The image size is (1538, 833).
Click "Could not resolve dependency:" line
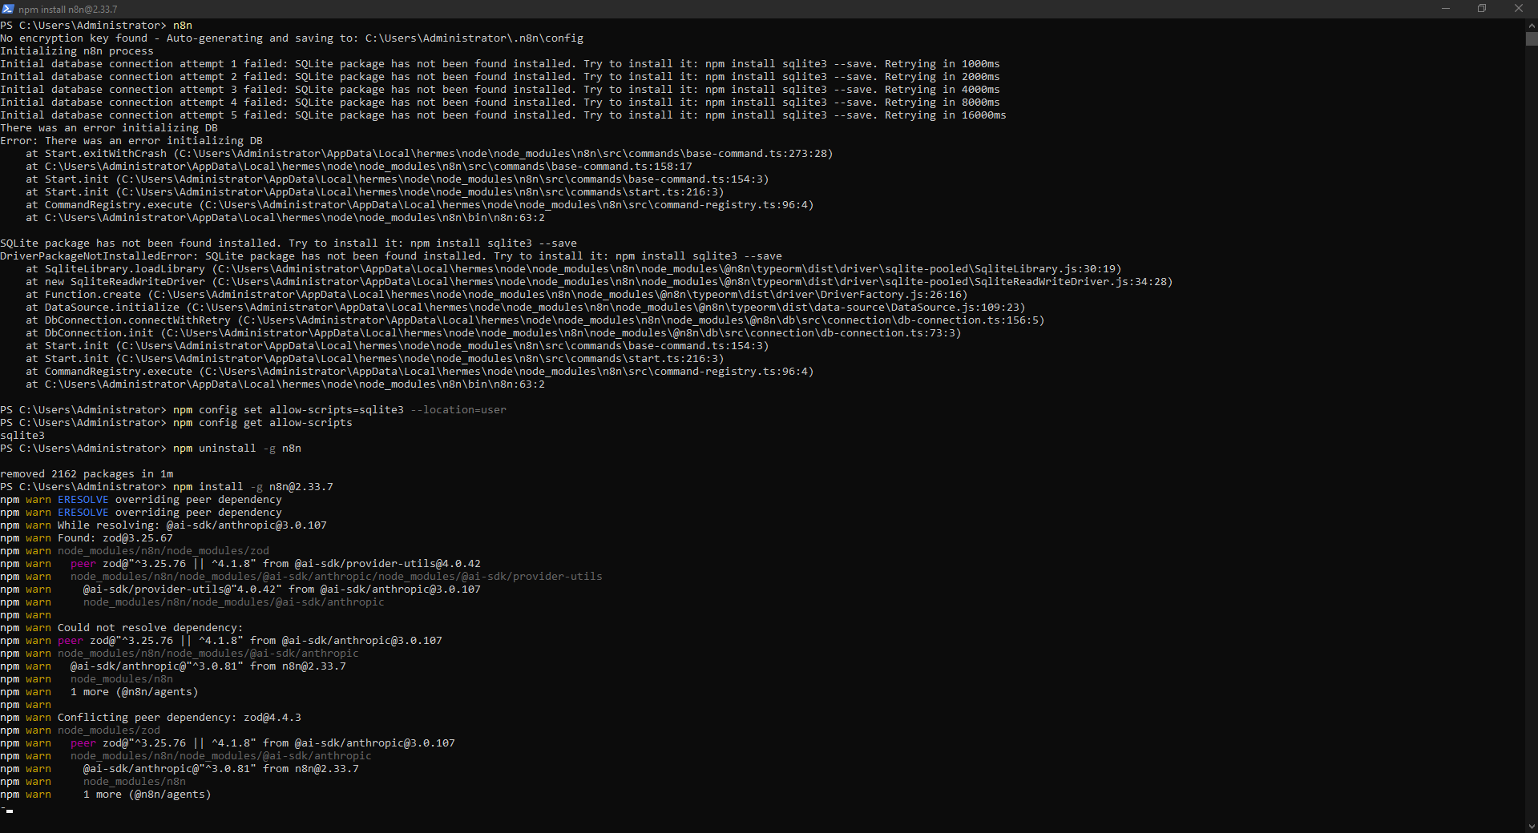point(122,628)
